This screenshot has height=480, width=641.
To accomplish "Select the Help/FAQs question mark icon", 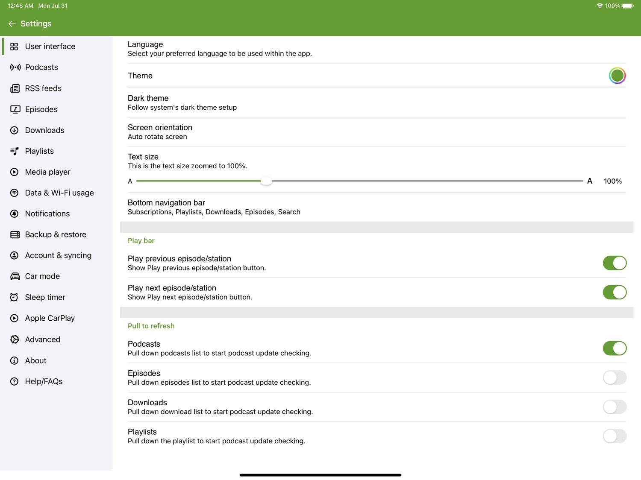I will point(15,381).
